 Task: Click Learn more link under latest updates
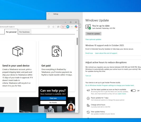pos(122,94)
